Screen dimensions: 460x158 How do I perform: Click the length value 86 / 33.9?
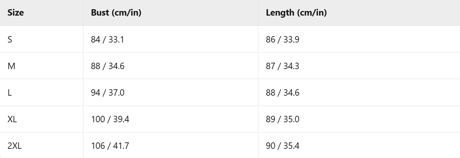pyautogui.click(x=283, y=39)
